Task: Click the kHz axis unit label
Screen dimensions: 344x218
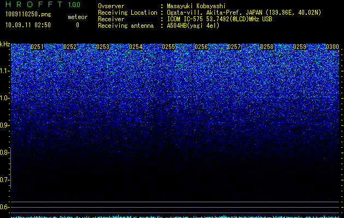Action: 5,44
